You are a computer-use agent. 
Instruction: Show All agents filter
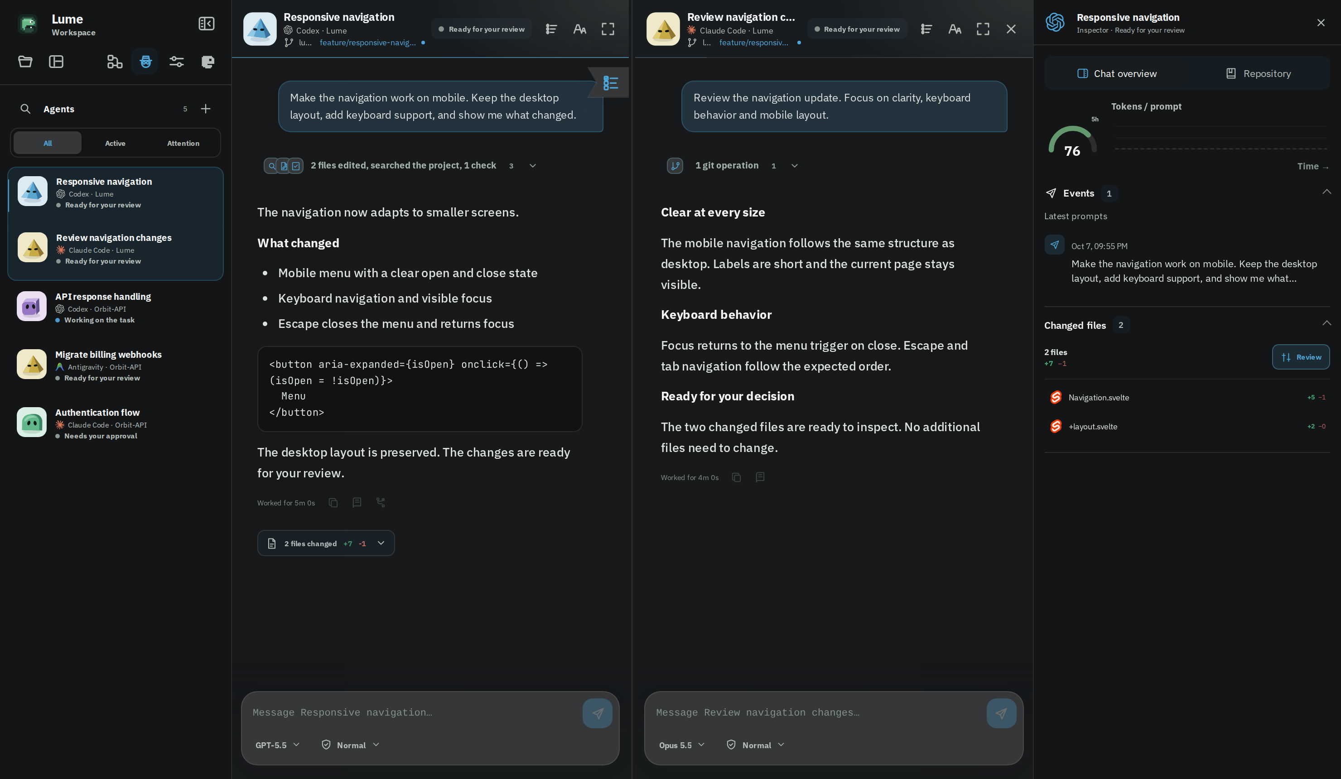(x=48, y=143)
